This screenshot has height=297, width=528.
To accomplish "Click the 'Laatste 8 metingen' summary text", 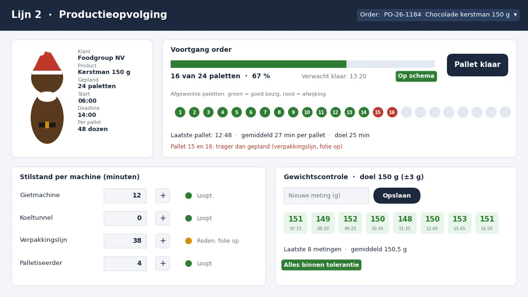I will 313,249.
